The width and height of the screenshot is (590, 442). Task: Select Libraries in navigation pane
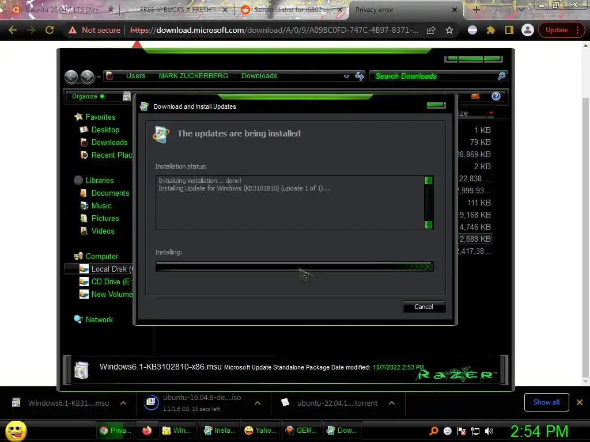click(x=99, y=180)
